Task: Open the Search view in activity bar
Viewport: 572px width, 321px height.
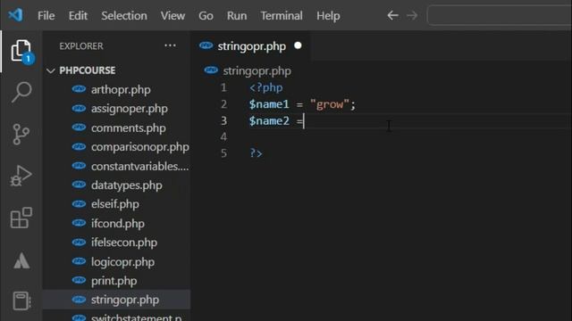Action: click(21, 92)
